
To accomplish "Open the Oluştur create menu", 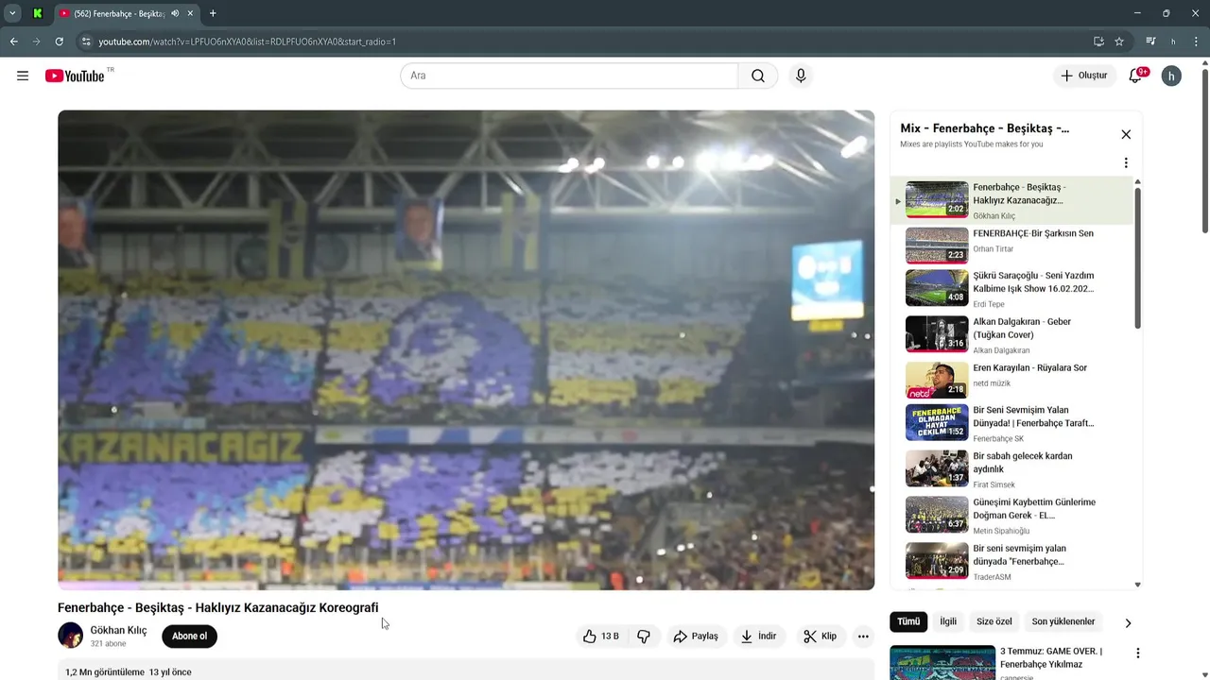I will [x=1083, y=76].
